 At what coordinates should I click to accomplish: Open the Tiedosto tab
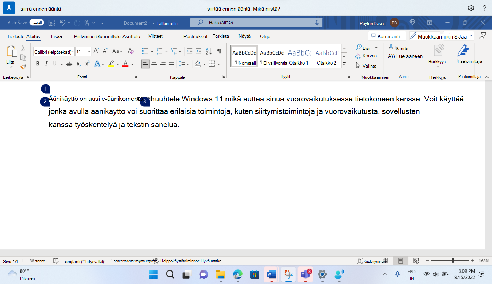(x=16, y=36)
